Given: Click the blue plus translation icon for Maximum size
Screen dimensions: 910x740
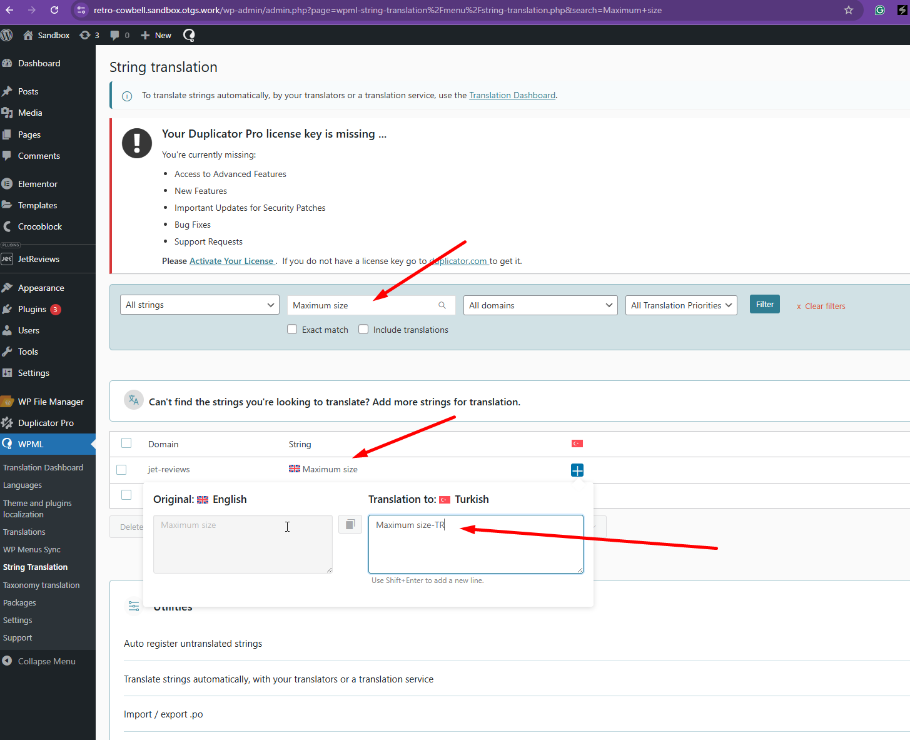Looking at the screenshot, I should (577, 470).
